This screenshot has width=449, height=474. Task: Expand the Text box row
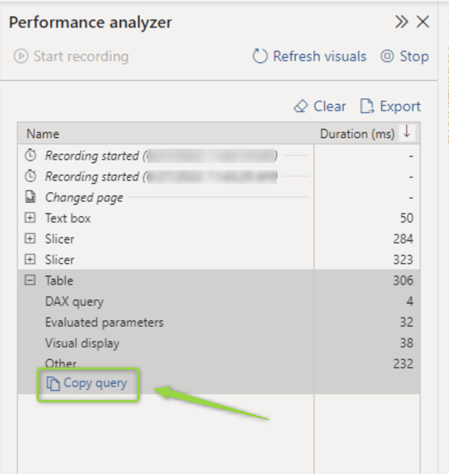[x=30, y=218]
